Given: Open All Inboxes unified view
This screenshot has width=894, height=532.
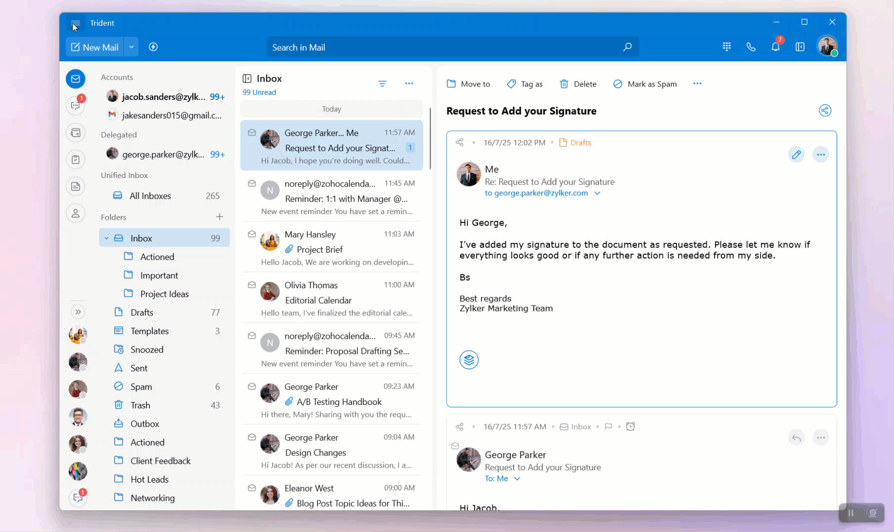Looking at the screenshot, I should (x=165, y=196).
